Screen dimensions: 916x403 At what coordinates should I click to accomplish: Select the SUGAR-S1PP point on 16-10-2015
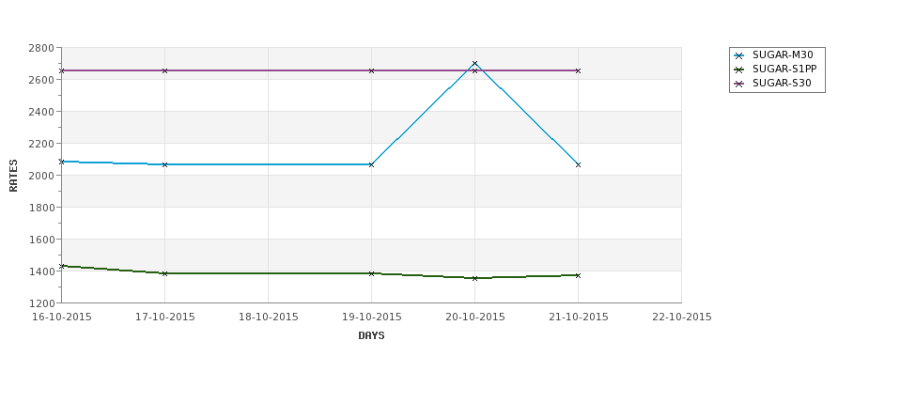point(62,267)
